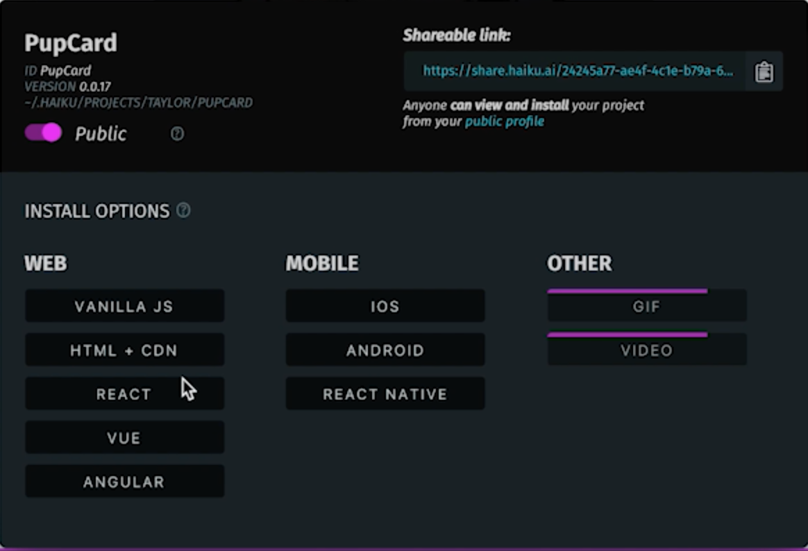This screenshot has height=551, width=808.
Task: Click the help icon next to Public
Action: pos(177,134)
